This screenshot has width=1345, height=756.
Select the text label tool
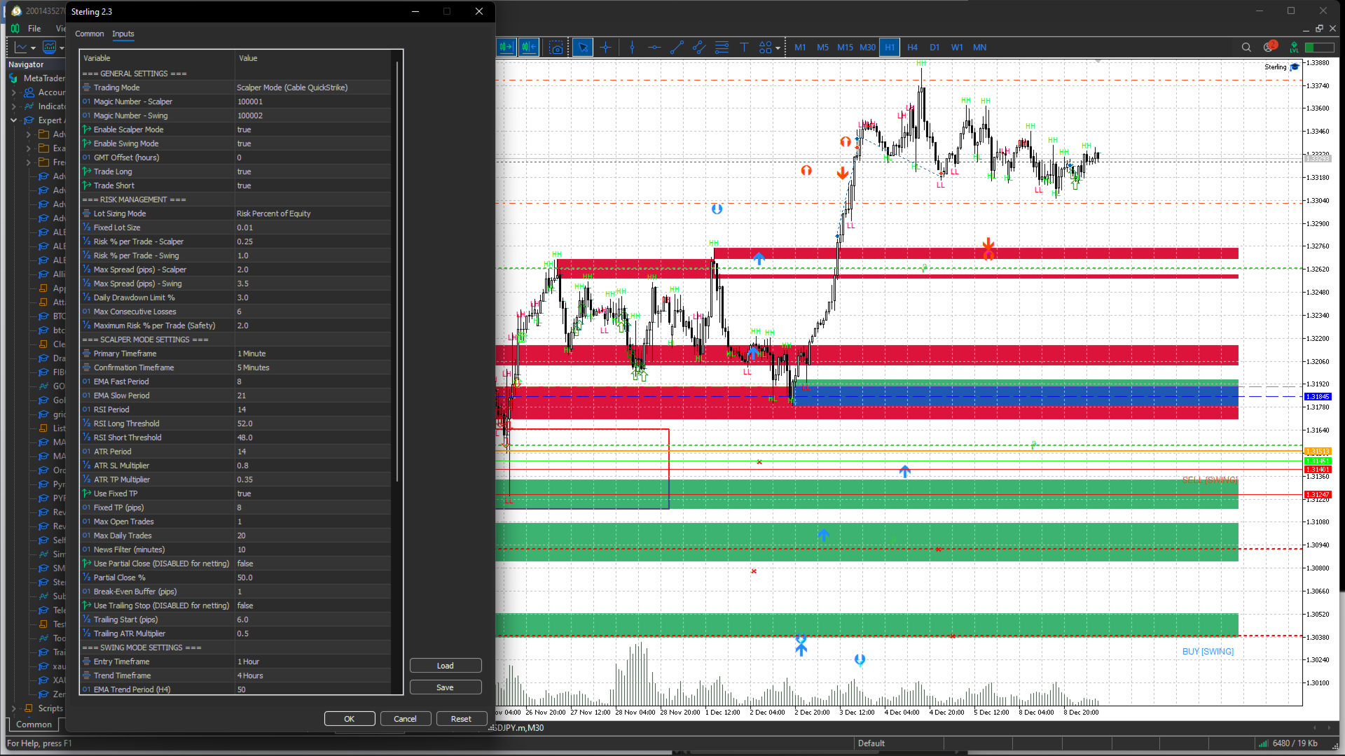[744, 48]
